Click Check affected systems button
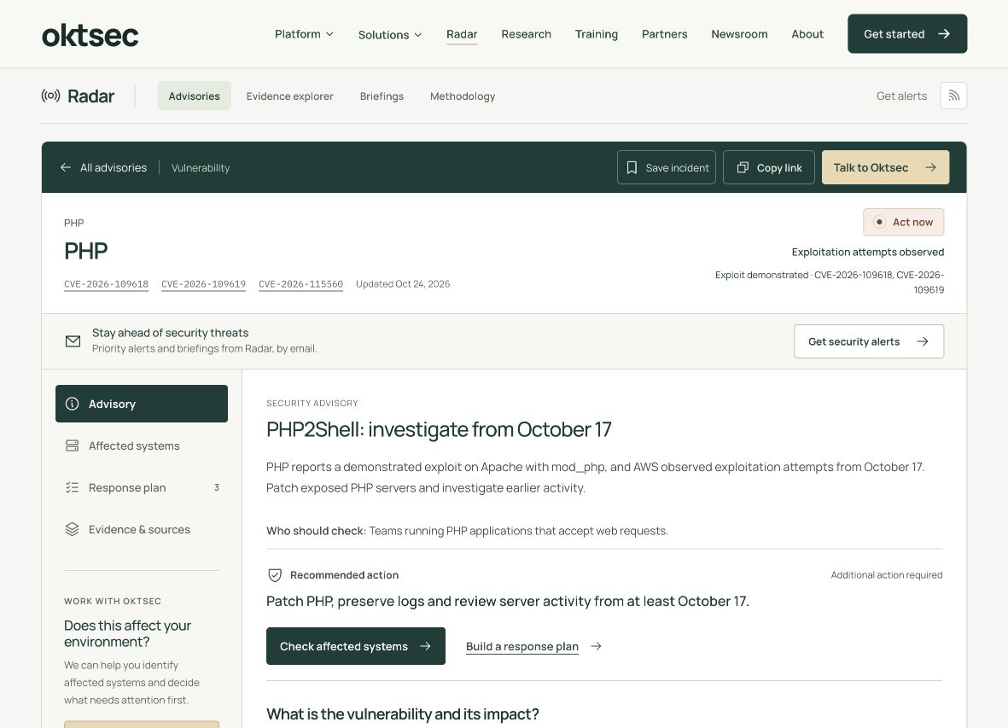Viewport: 1008px width, 728px height. tap(356, 646)
